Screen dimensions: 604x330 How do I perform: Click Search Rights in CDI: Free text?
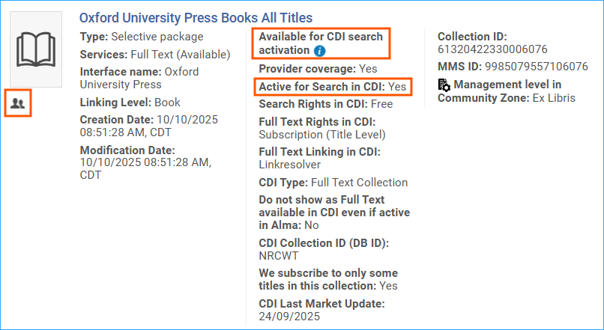pyautogui.click(x=325, y=104)
